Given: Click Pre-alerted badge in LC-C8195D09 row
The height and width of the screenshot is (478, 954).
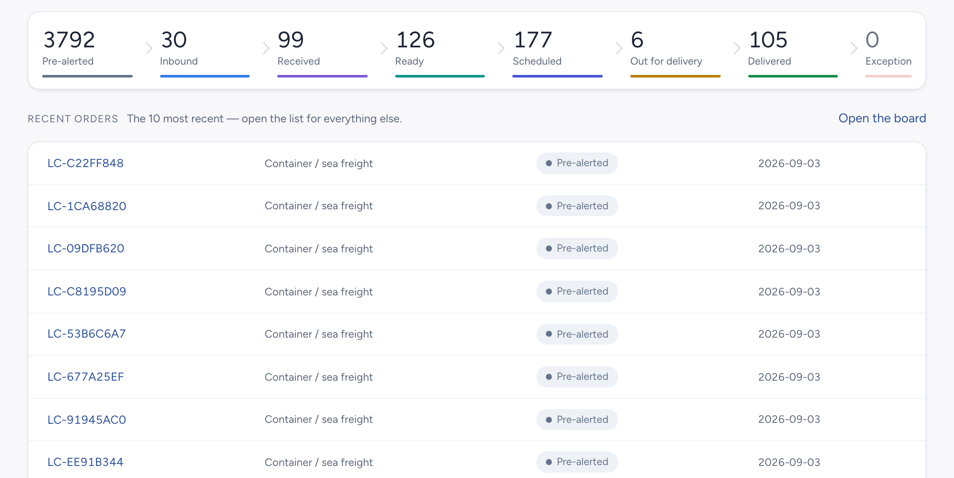Looking at the screenshot, I should (577, 292).
